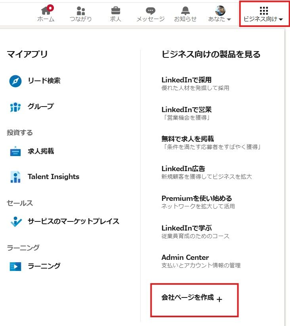This screenshot has height=326, width=290.
Task: Select the メッセージ nav label
Action: point(151,19)
